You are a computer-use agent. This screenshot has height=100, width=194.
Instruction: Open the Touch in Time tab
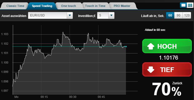point(95,6)
